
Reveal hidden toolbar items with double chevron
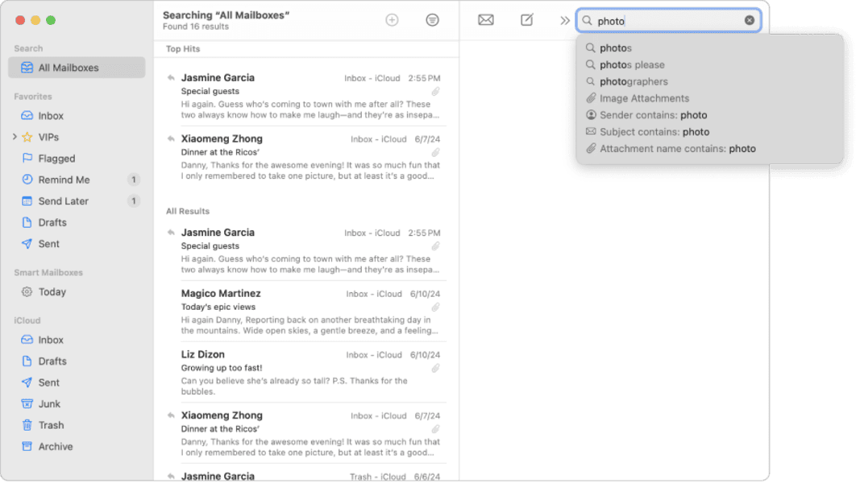click(x=564, y=20)
